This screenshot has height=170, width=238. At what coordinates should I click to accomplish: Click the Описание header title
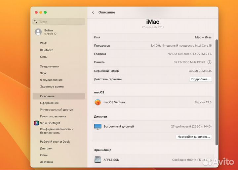[107, 12]
